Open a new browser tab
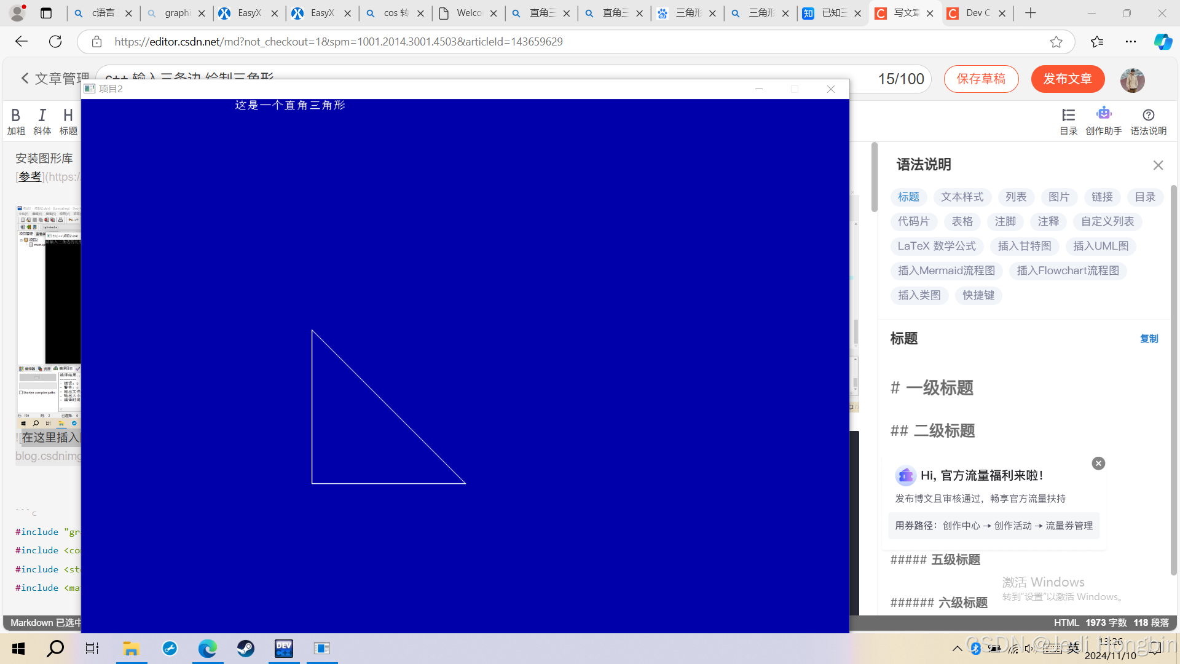 click(1031, 13)
